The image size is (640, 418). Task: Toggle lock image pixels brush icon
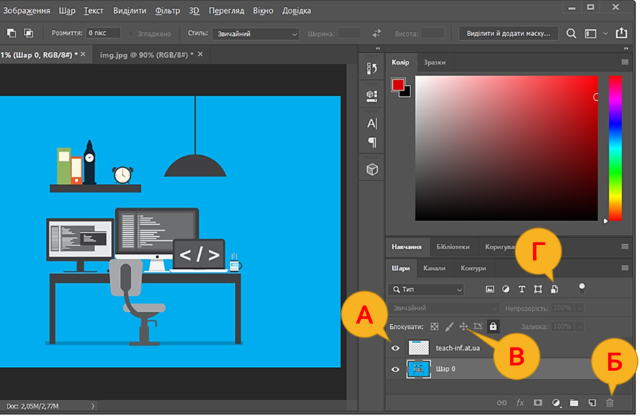449,327
